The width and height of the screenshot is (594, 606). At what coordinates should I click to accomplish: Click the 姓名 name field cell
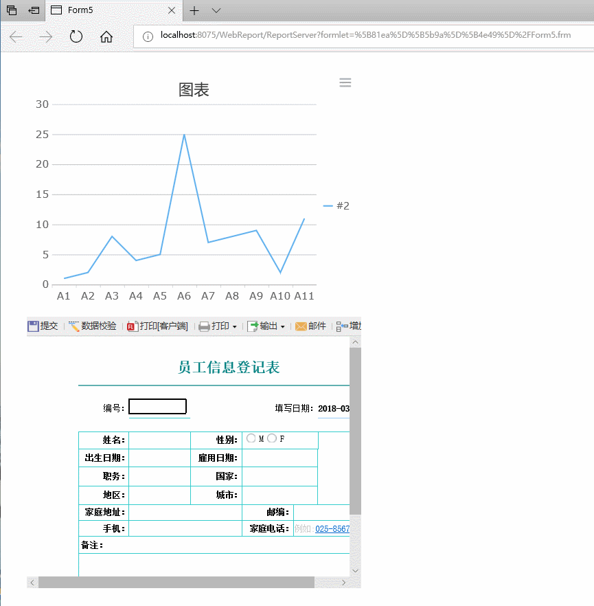click(x=159, y=440)
